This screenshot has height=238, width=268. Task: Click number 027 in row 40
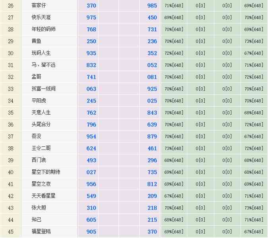click(x=91, y=172)
